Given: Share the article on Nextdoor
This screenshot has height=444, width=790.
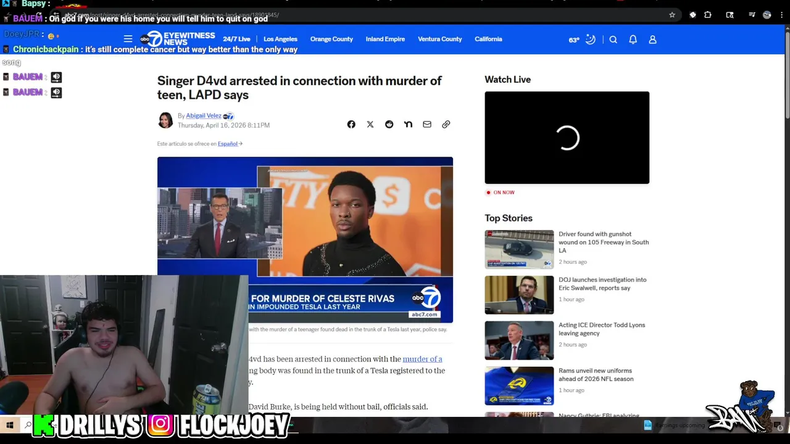Looking at the screenshot, I should (x=408, y=125).
